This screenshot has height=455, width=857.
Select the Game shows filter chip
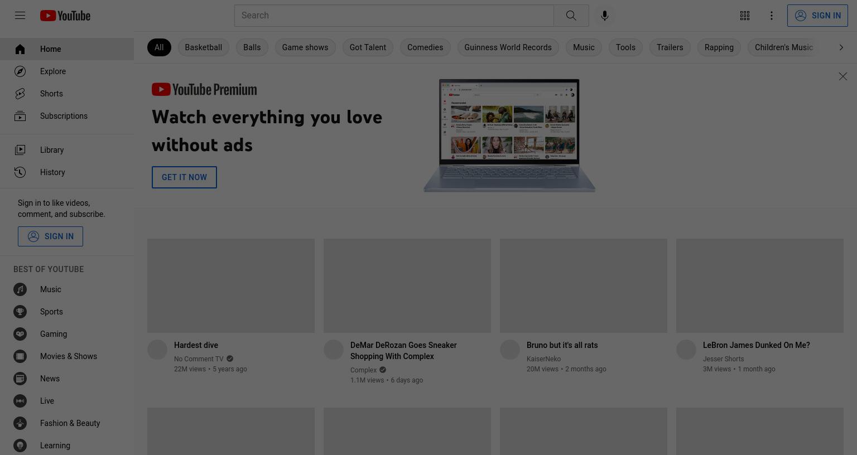point(305,47)
